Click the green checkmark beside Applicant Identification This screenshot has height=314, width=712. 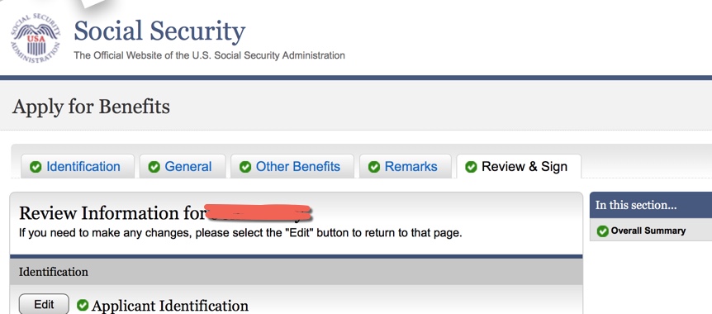pyautogui.click(x=83, y=305)
